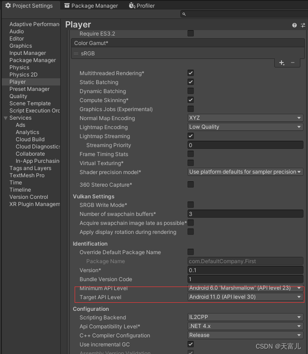Select the sRGB color gamut row

click(x=188, y=54)
